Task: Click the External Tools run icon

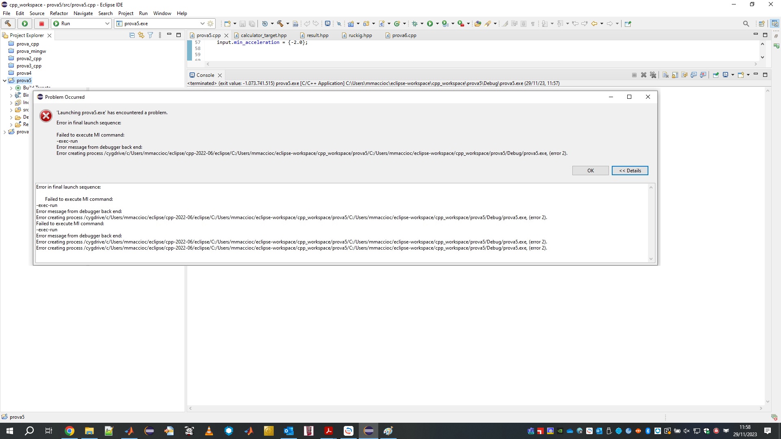Action: point(461,24)
